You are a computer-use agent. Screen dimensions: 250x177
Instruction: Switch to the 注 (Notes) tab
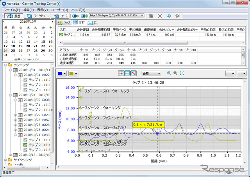(x=93, y=23)
